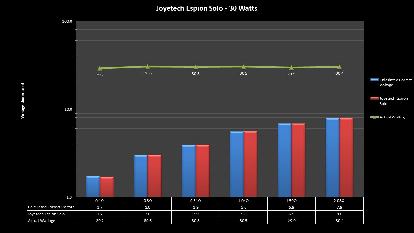Click the green Actual Wattage legend triangle
414x233 pixels.
[x=375, y=117]
